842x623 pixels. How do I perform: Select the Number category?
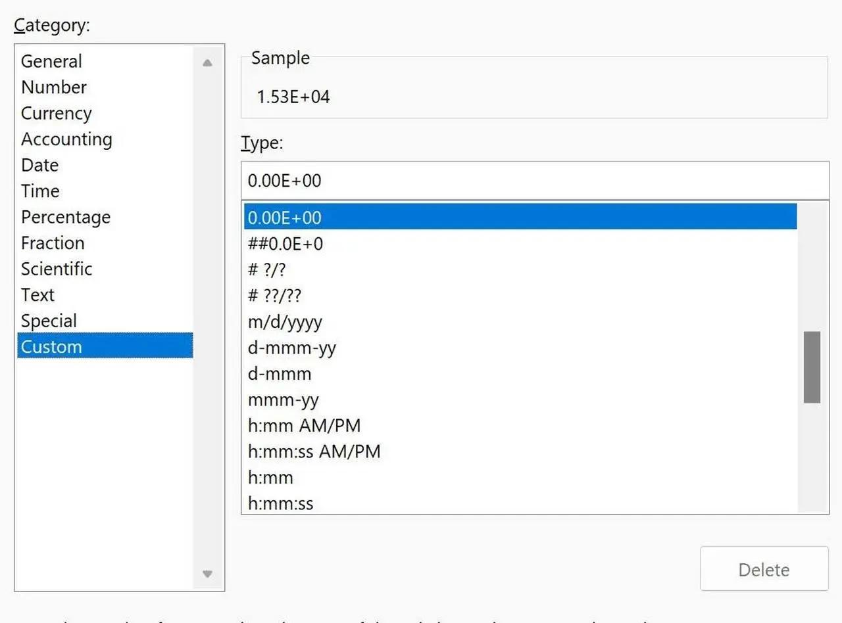[x=105, y=87]
